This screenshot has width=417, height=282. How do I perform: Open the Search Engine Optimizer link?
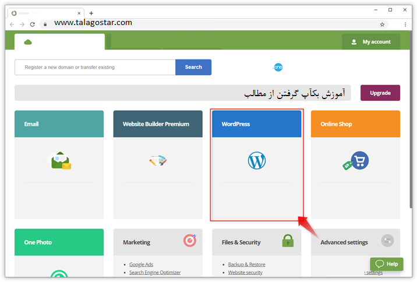[x=155, y=273]
